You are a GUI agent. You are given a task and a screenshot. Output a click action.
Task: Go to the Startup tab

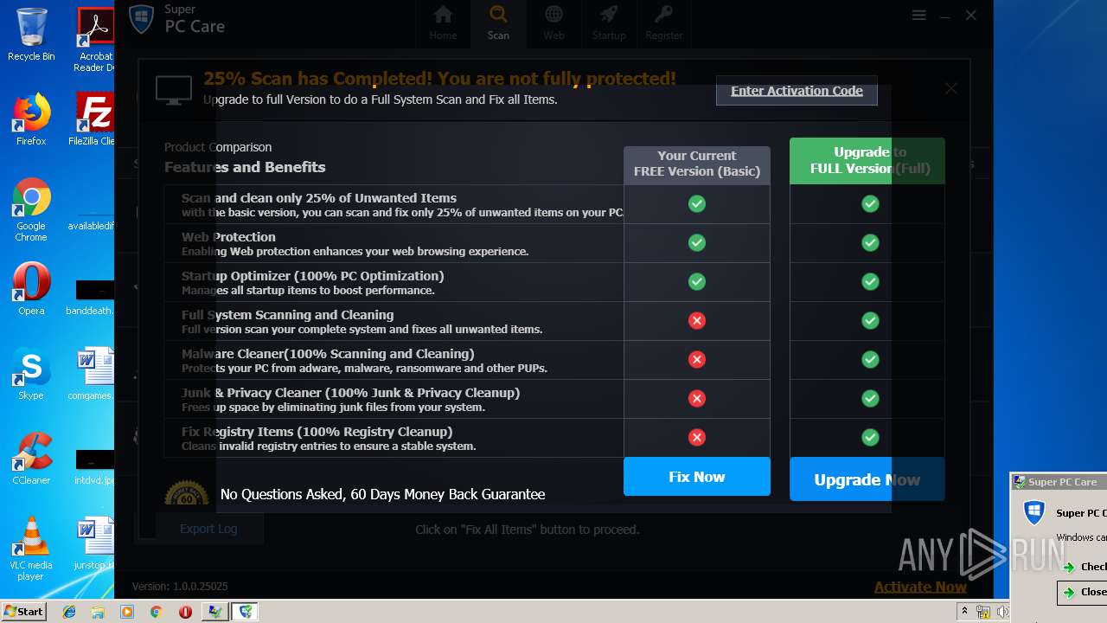(x=609, y=23)
